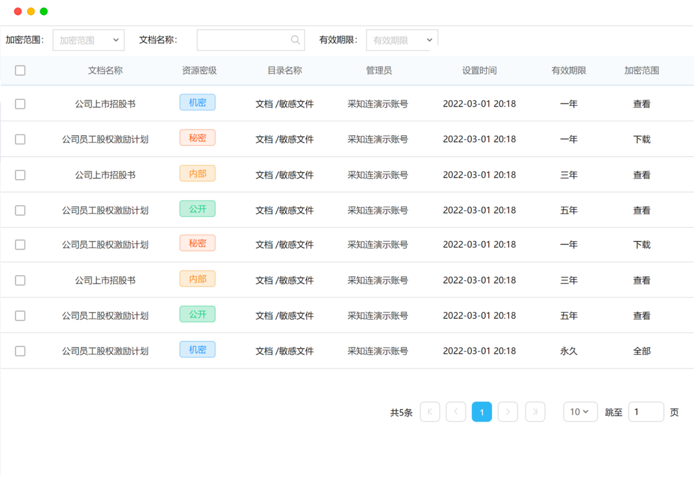Check the box for 机密 公司上市招股书 row
Viewport: 694px width, 480px height.
click(x=20, y=104)
